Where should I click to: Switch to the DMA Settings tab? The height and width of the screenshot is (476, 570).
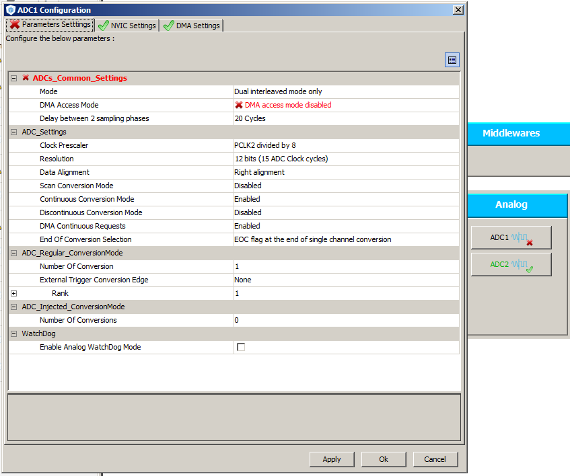pos(192,26)
